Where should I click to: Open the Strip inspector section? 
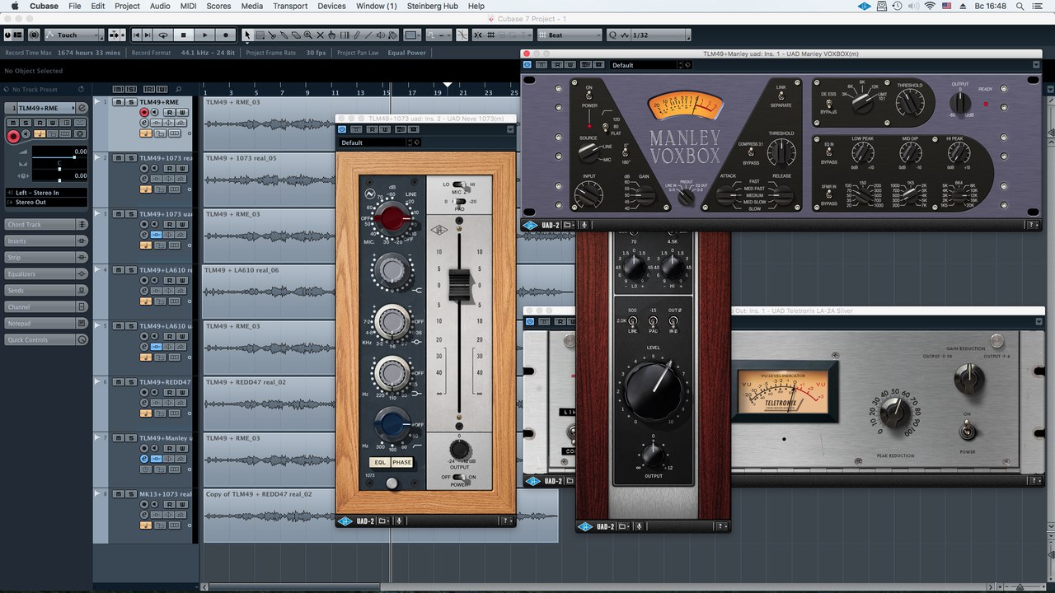pyautogui.click(x=45, y=258)
